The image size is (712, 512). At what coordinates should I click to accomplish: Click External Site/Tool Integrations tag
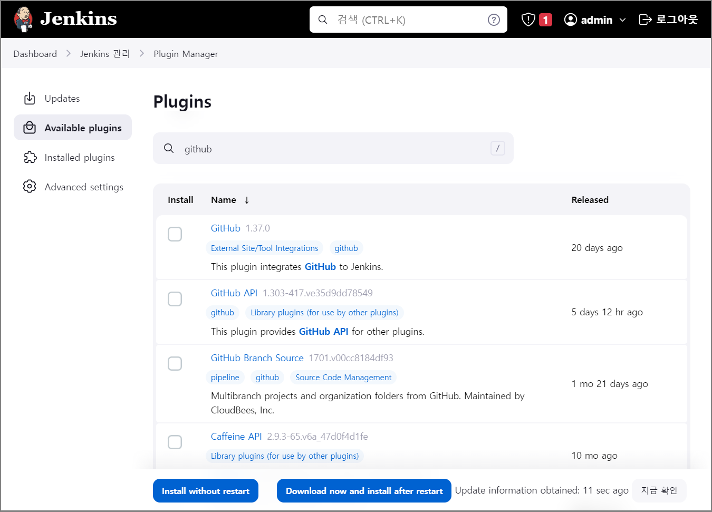click(x=265, y=248)
